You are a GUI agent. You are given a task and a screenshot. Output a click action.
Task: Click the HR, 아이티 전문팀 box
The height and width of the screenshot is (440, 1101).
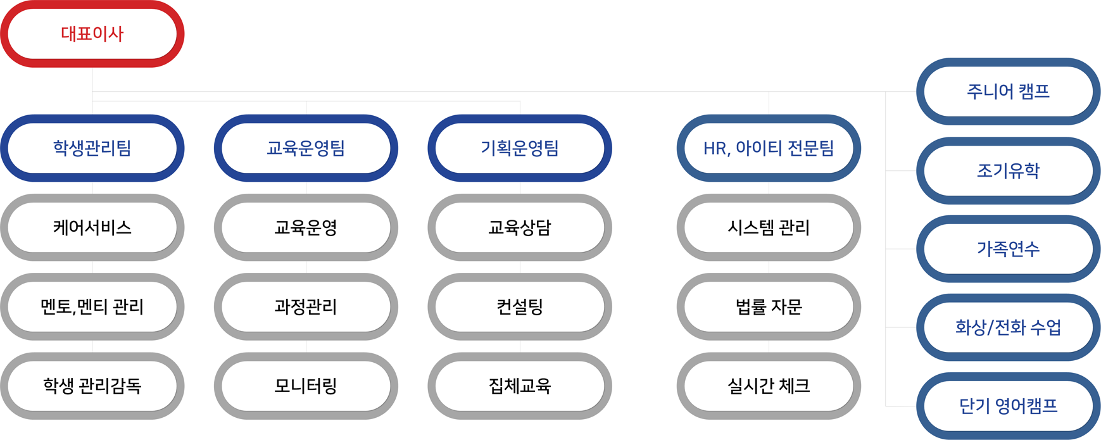point(769,148)
